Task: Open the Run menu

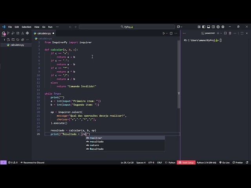Action: click(50, 27)
